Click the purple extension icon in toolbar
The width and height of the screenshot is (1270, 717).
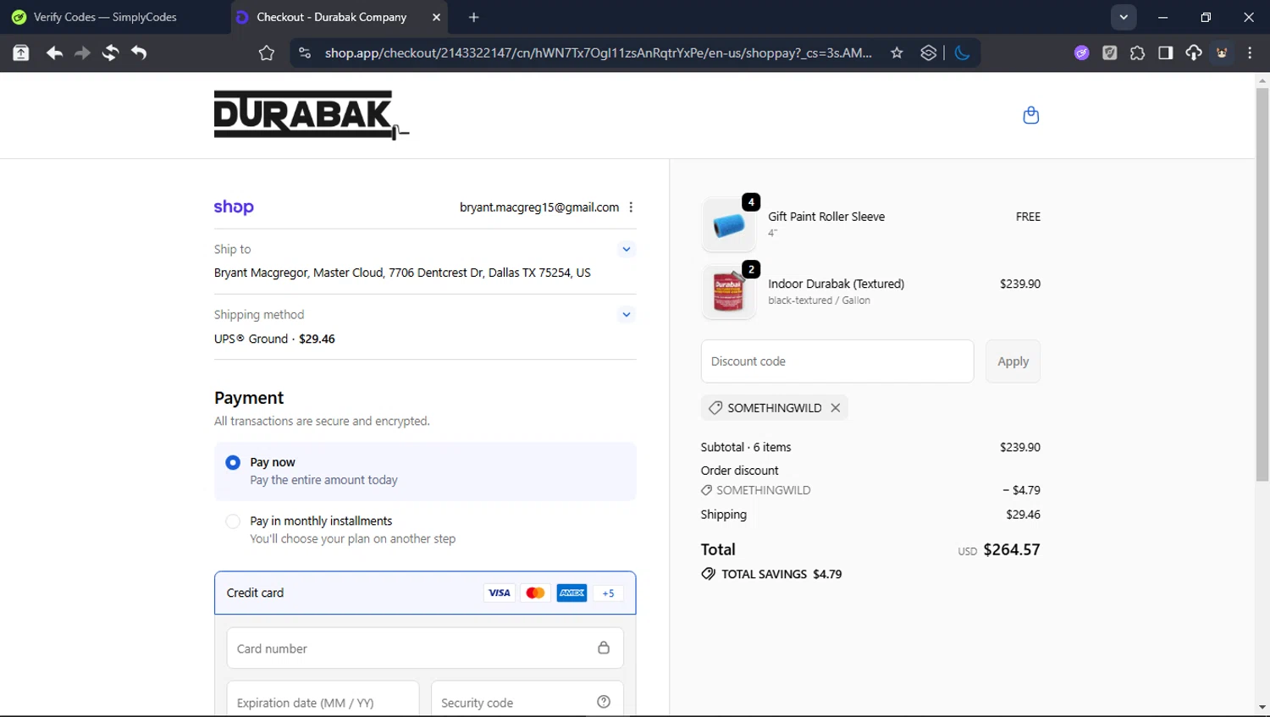click(1081, 52)
